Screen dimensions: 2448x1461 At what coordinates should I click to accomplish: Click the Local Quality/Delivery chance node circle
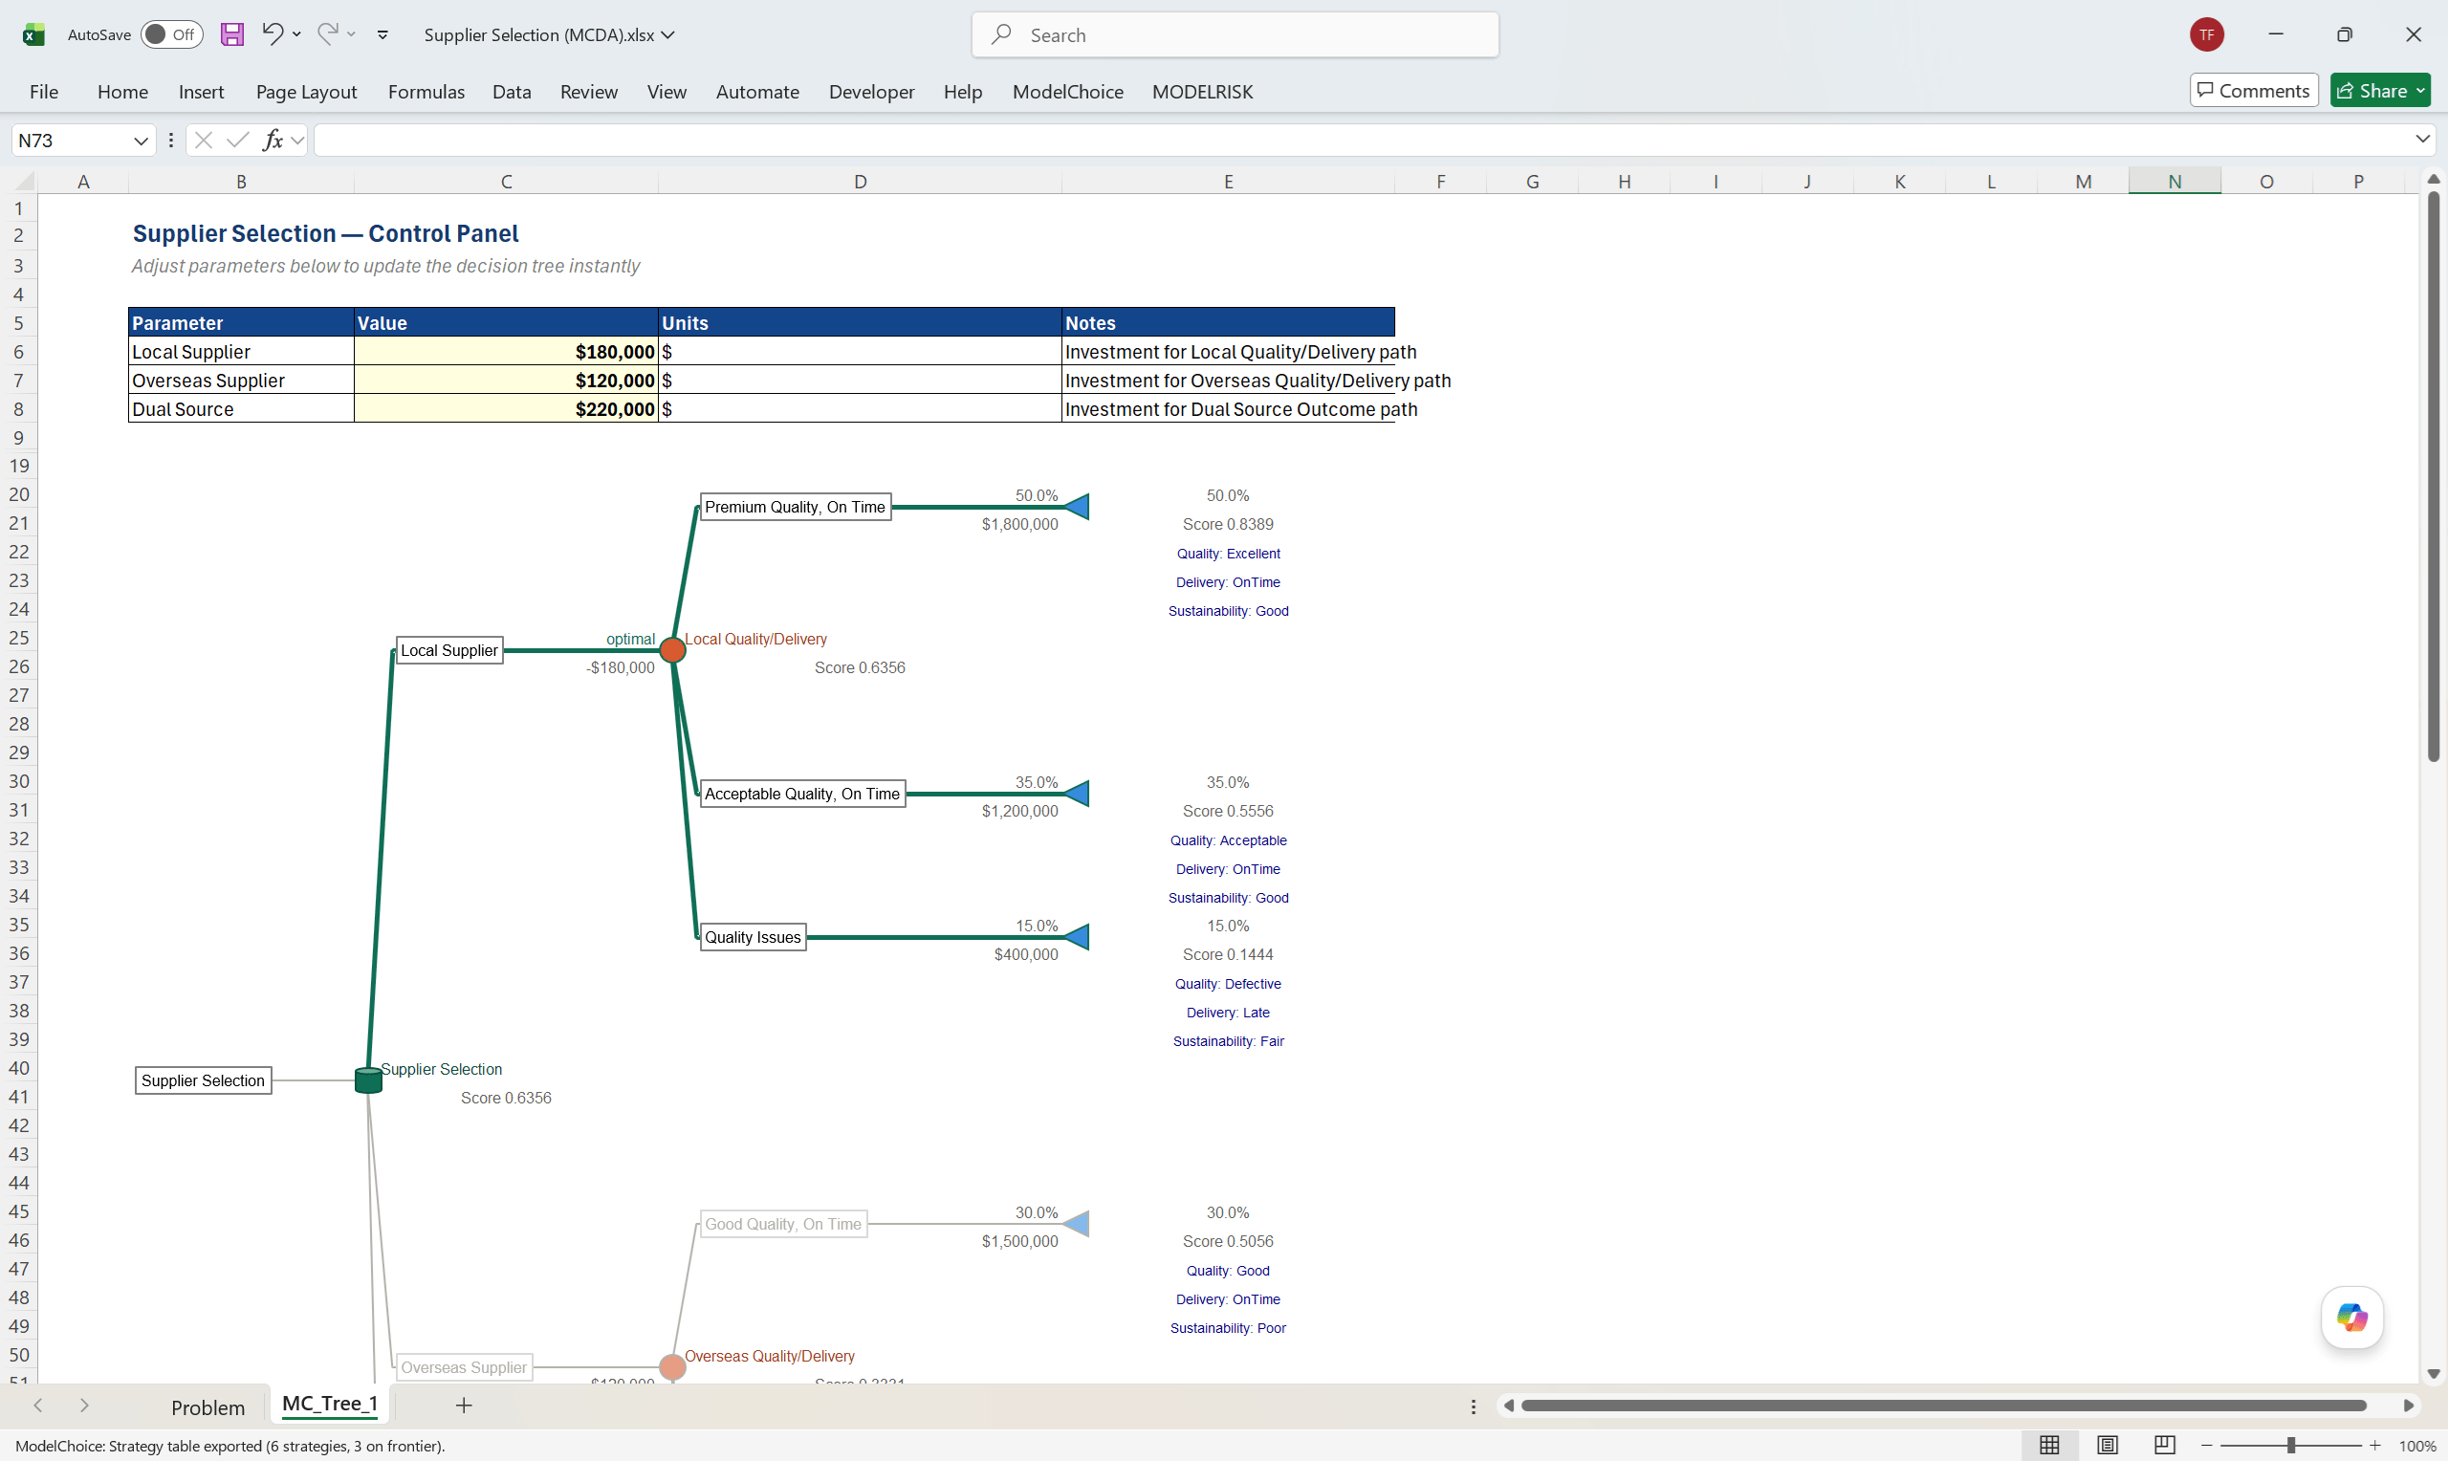point(672,650)
